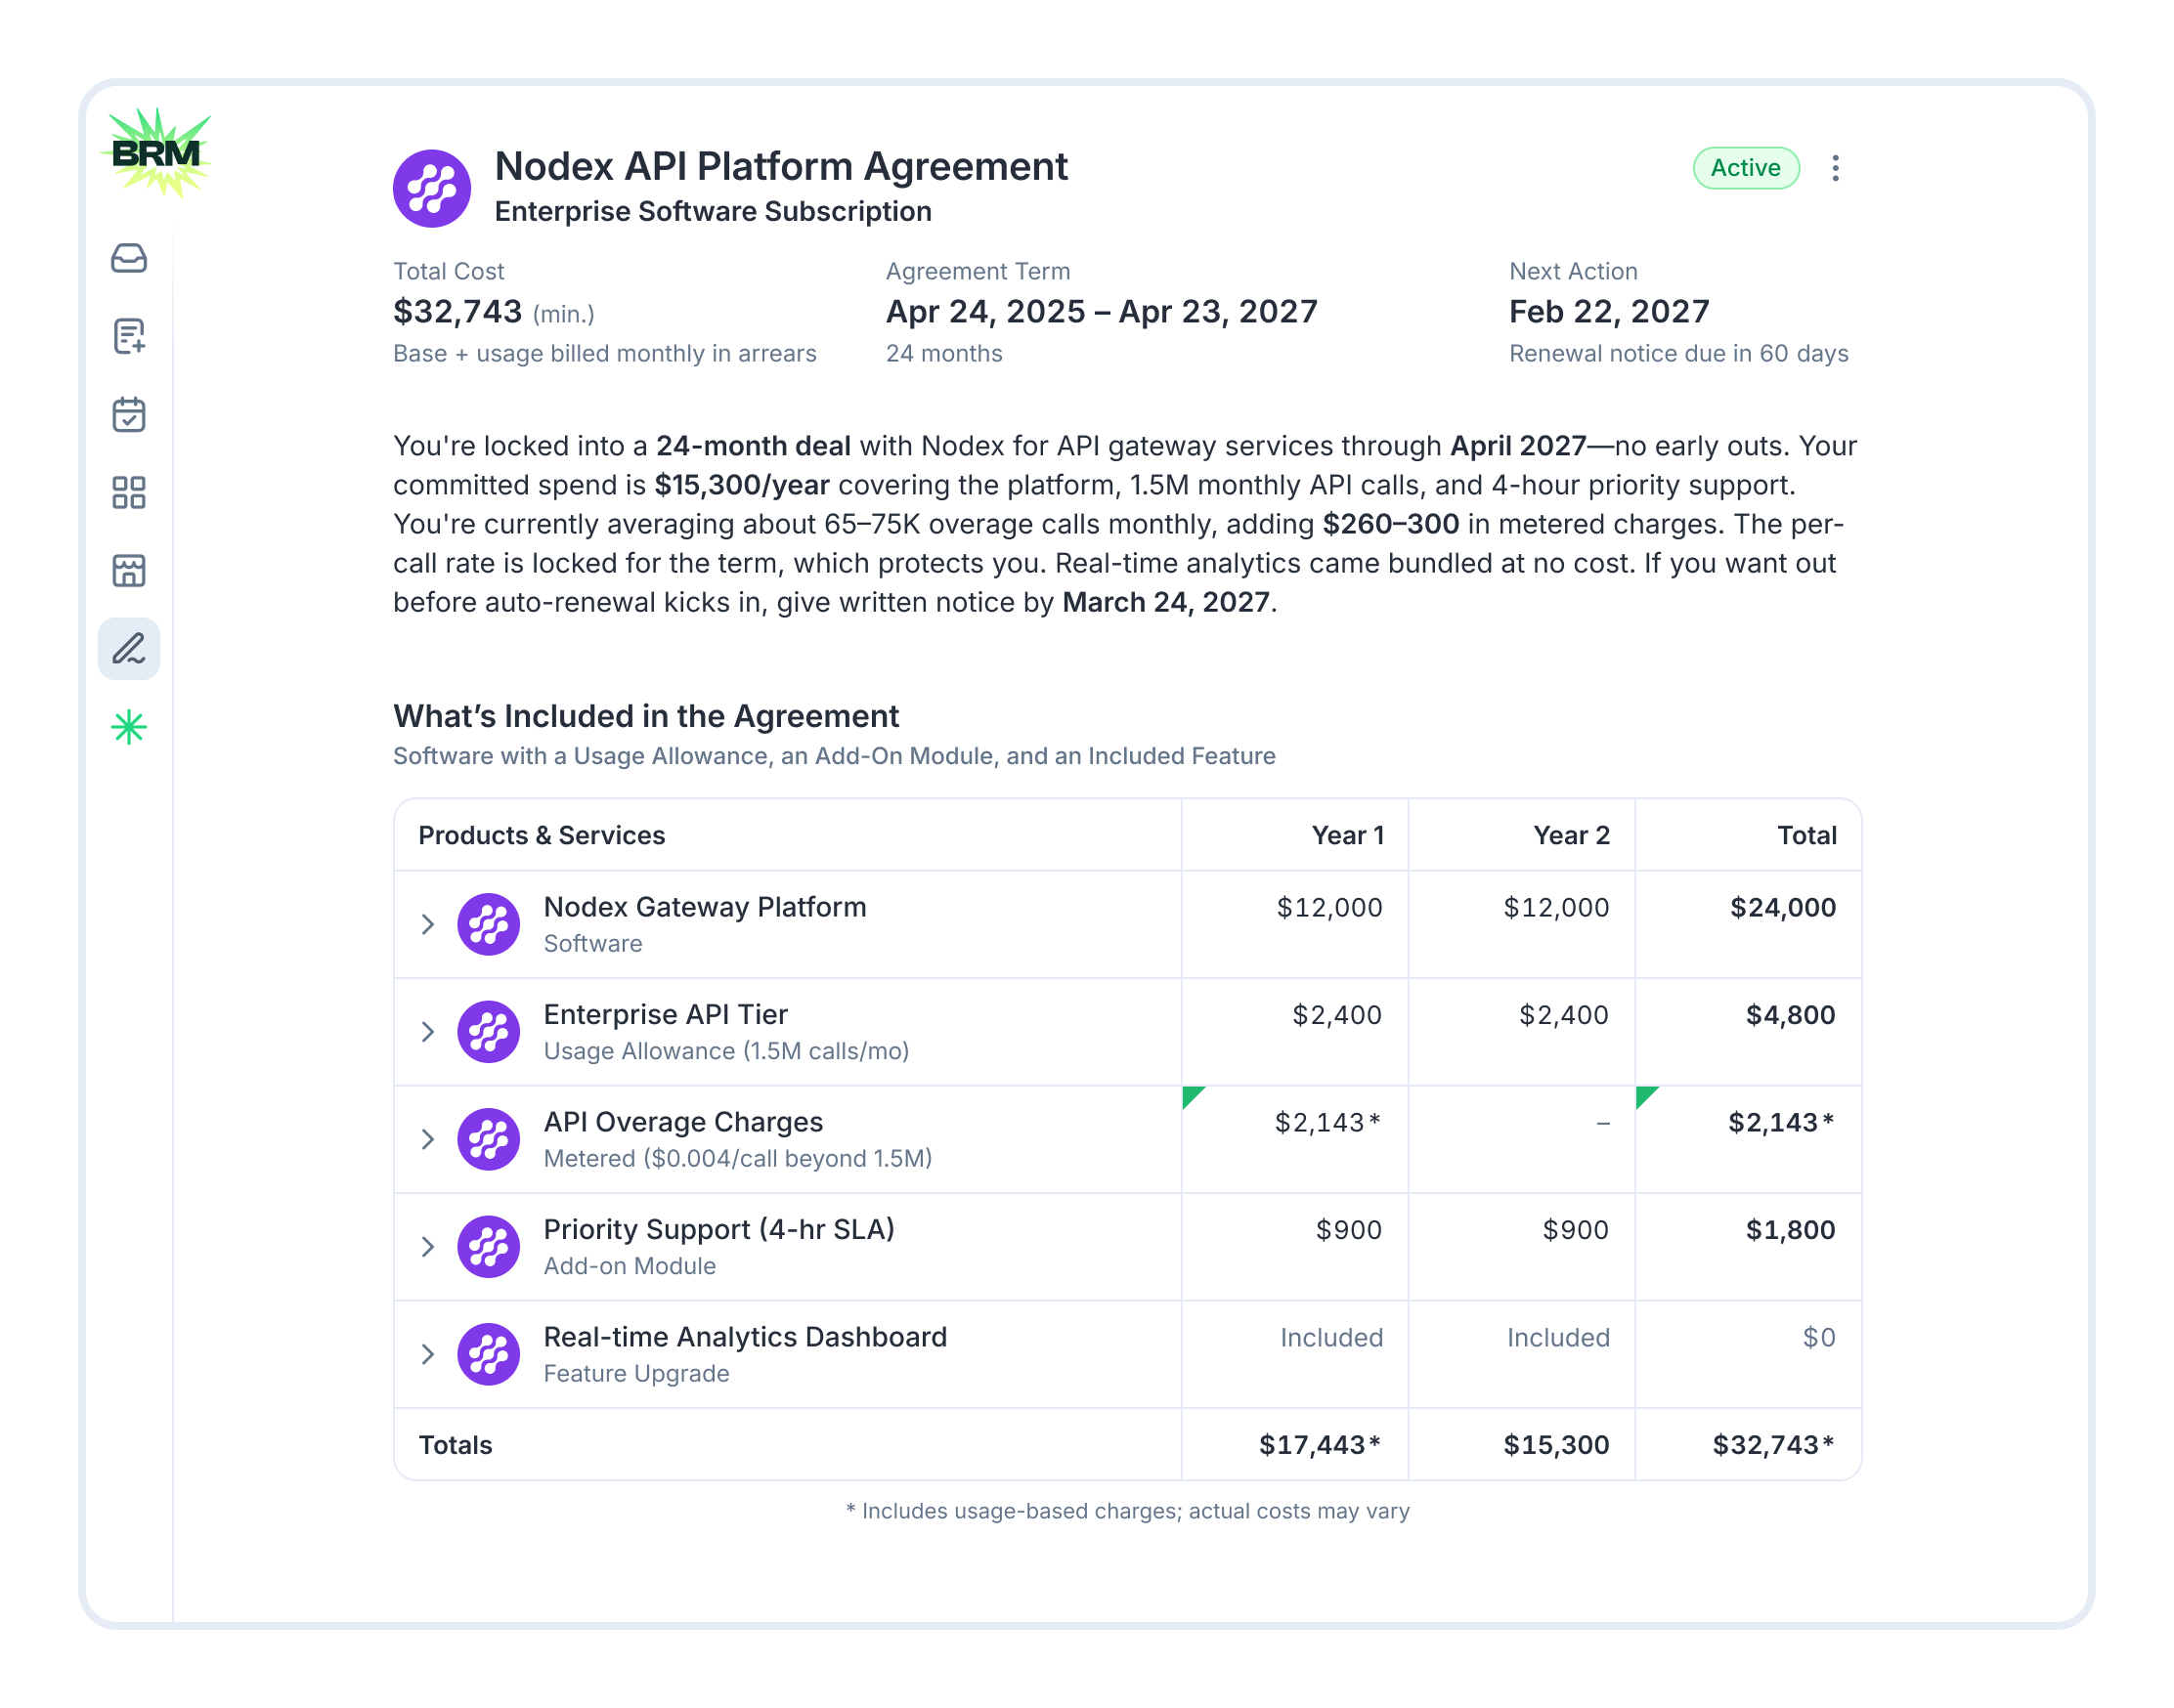Click the March 24, 2027 notice date
The height and width of the screenshot is (1708, 2174).
click(1163, 602)
